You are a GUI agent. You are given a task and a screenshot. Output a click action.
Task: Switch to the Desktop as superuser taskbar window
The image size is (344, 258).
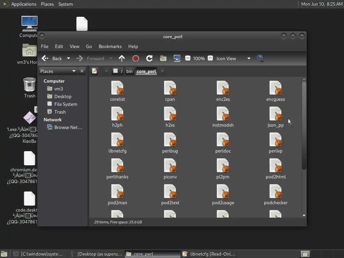(x=96, y=254)
